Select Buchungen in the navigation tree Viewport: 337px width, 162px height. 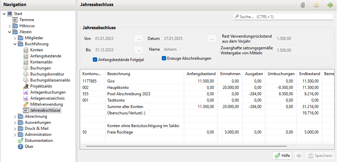click(40, 68)
